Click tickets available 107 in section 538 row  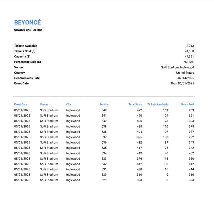point(166,132)
